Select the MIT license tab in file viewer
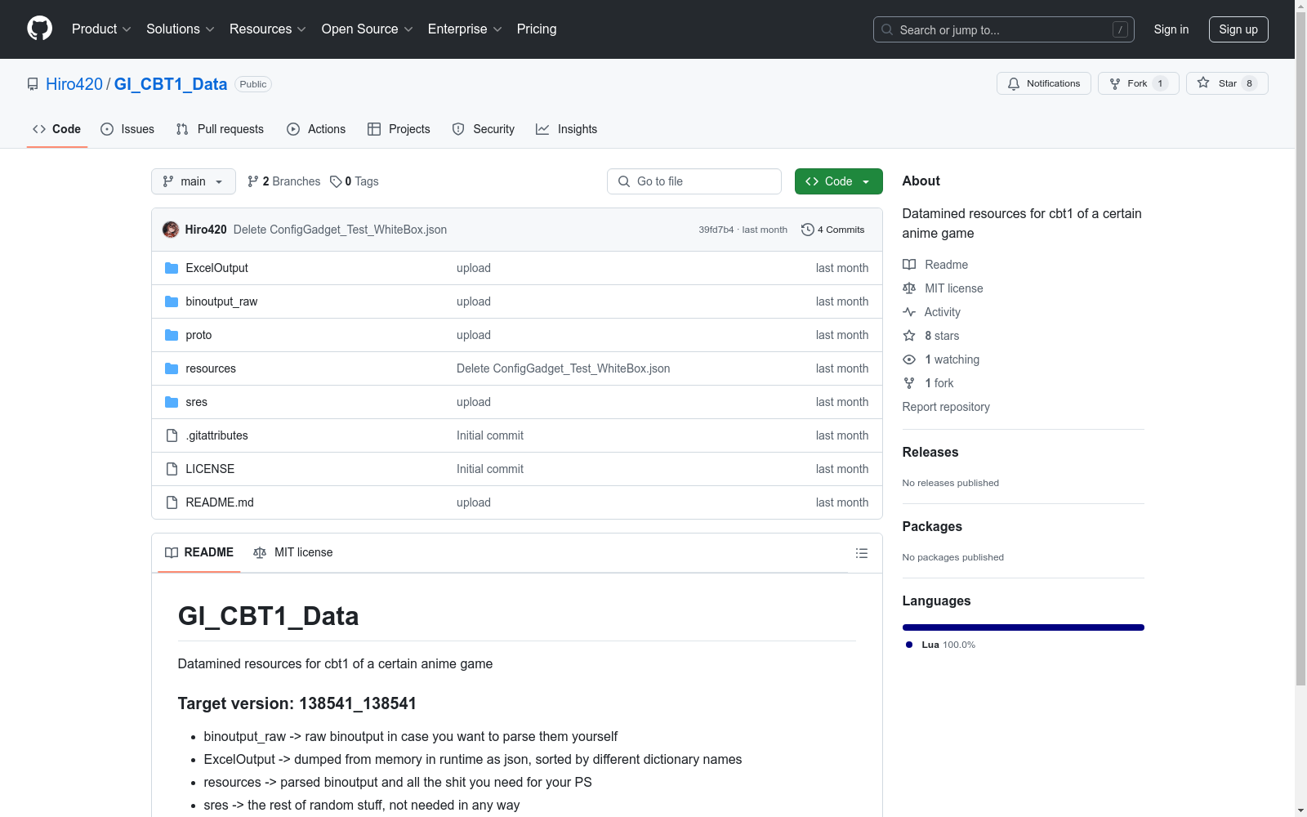1307x817 pixels. 293,552
